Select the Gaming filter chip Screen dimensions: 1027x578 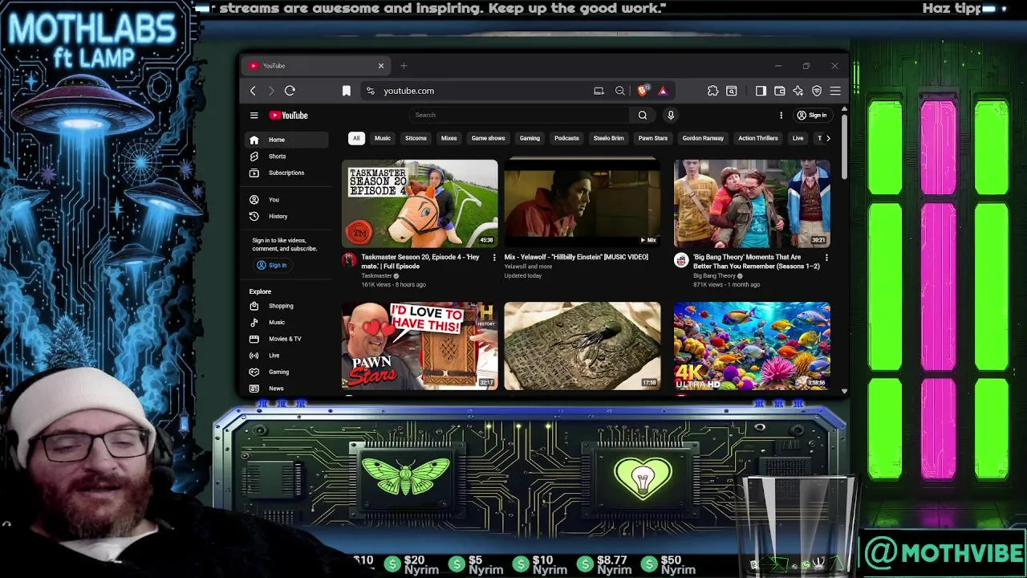(x=530, y=138)
